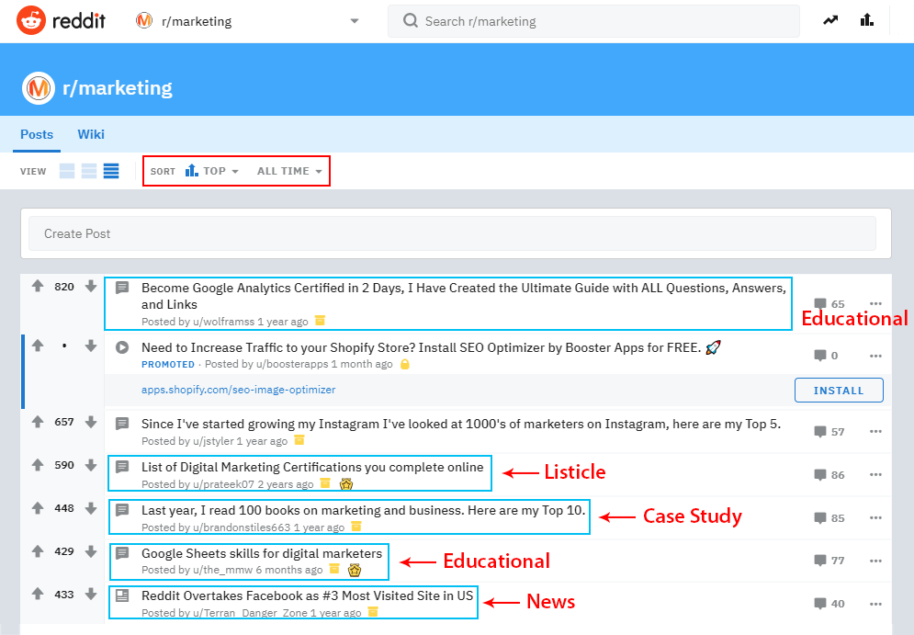914x635 pixels.
Task: Upvote the Digital Marketing Certifications post
Action: pyautogui.click(x=38, y=465)
